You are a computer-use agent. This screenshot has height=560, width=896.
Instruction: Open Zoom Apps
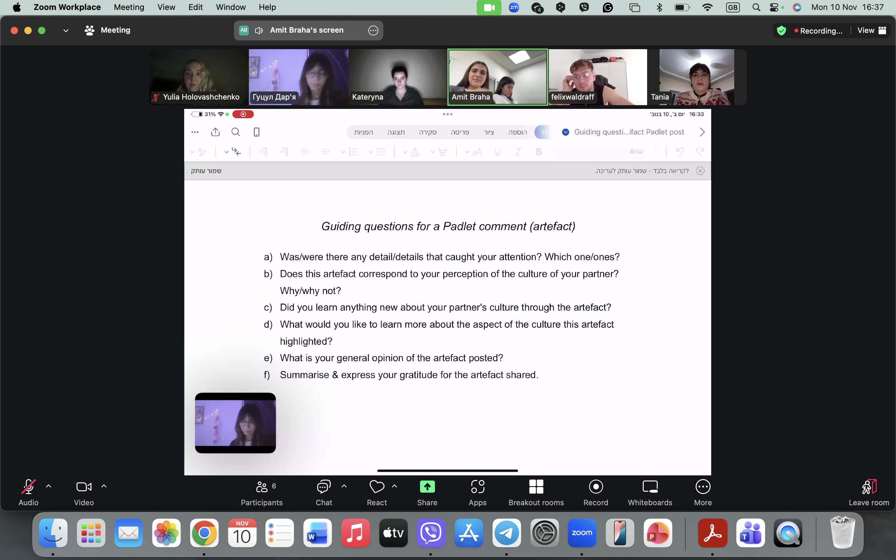[x=478, y=492]
